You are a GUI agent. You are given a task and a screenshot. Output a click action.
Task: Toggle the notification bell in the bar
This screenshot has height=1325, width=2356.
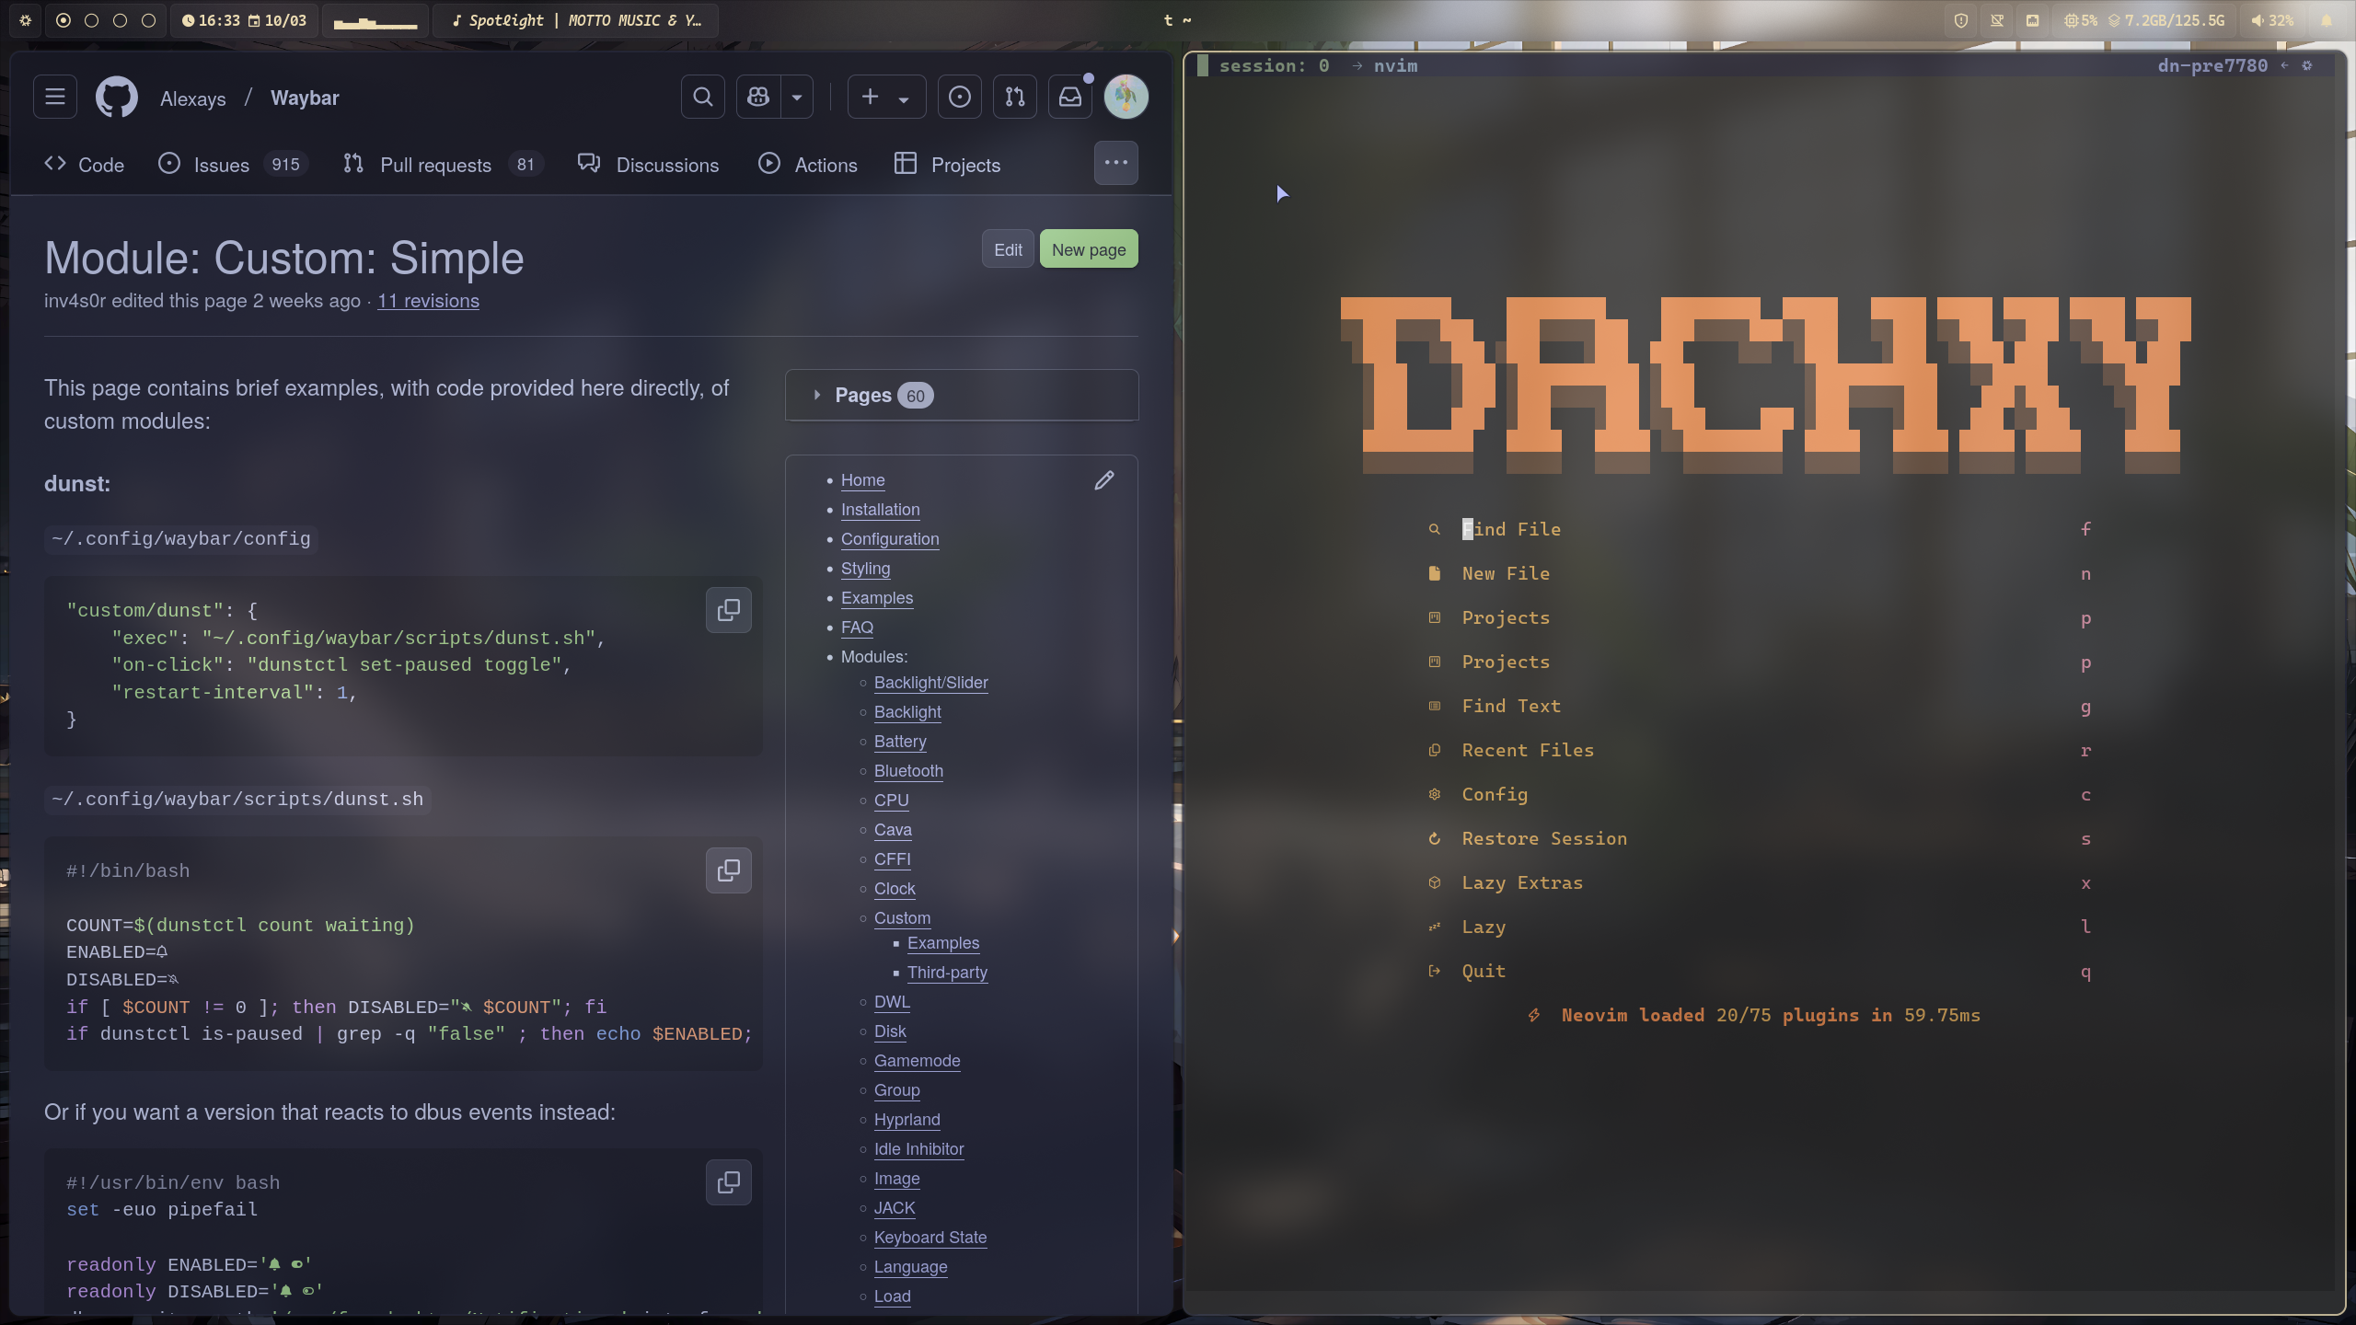coord(2326,20)
